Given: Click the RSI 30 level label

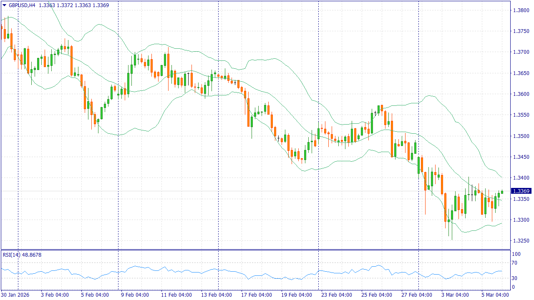Looking at the screenshot, I should [x=515, y=278].
